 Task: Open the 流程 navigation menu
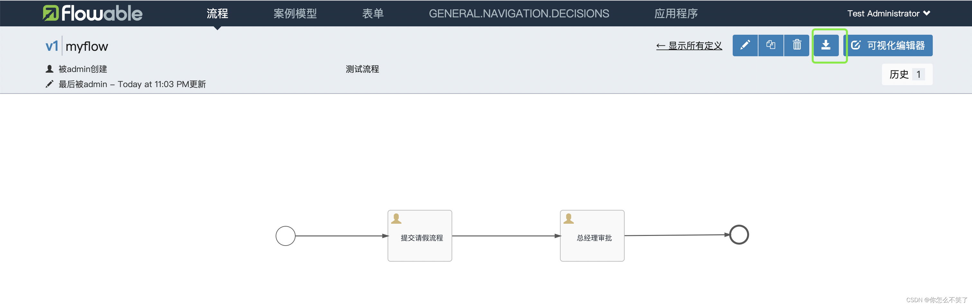click(217, 13)
